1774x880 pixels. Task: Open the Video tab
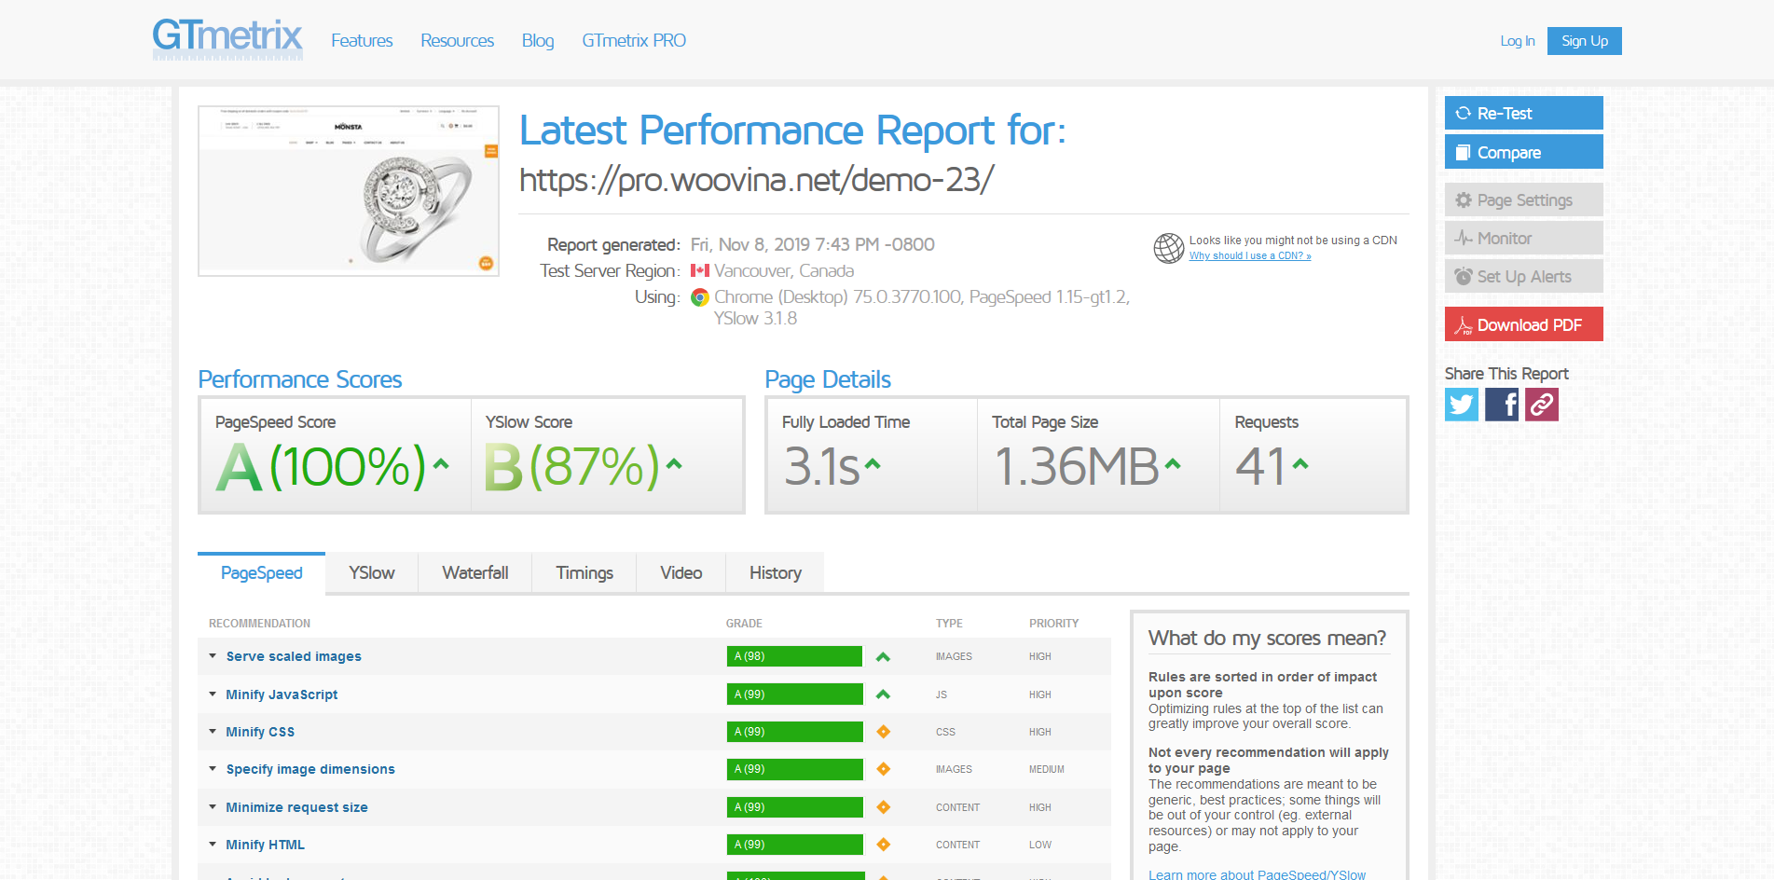[x=681, y=572]
